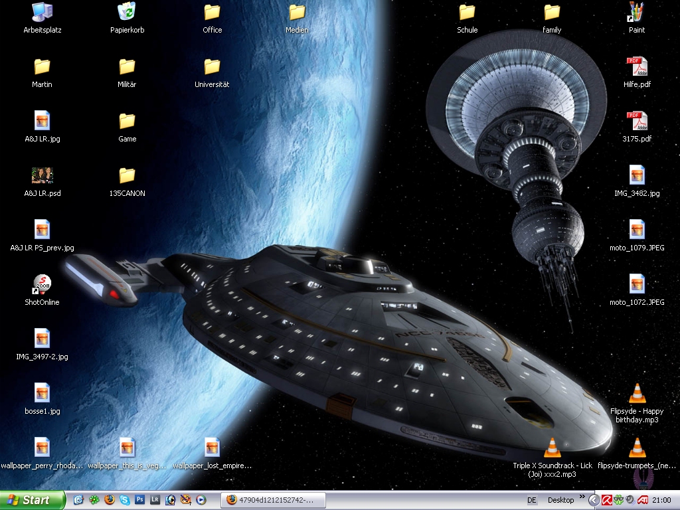The height and width of the screenshot is (510, 680).
Task: Open Lightroom from the Quick Launch bar
Action: pos(155,500)
